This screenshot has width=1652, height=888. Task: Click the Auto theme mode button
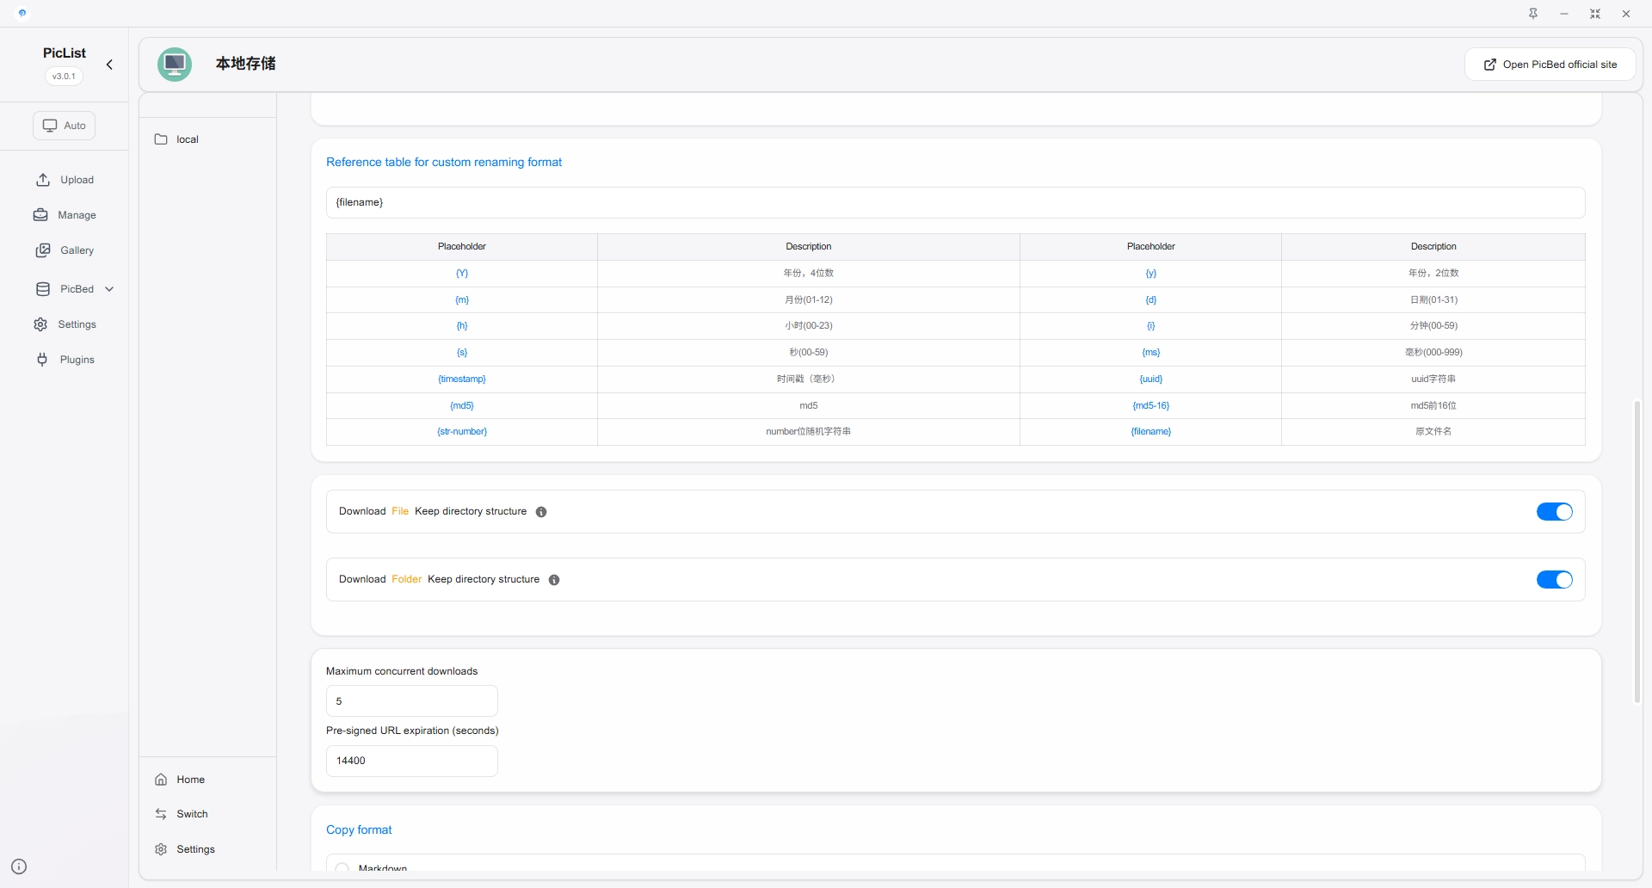coord(65,126)
